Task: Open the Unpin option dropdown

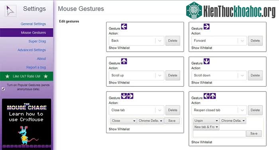Action: 206,121
